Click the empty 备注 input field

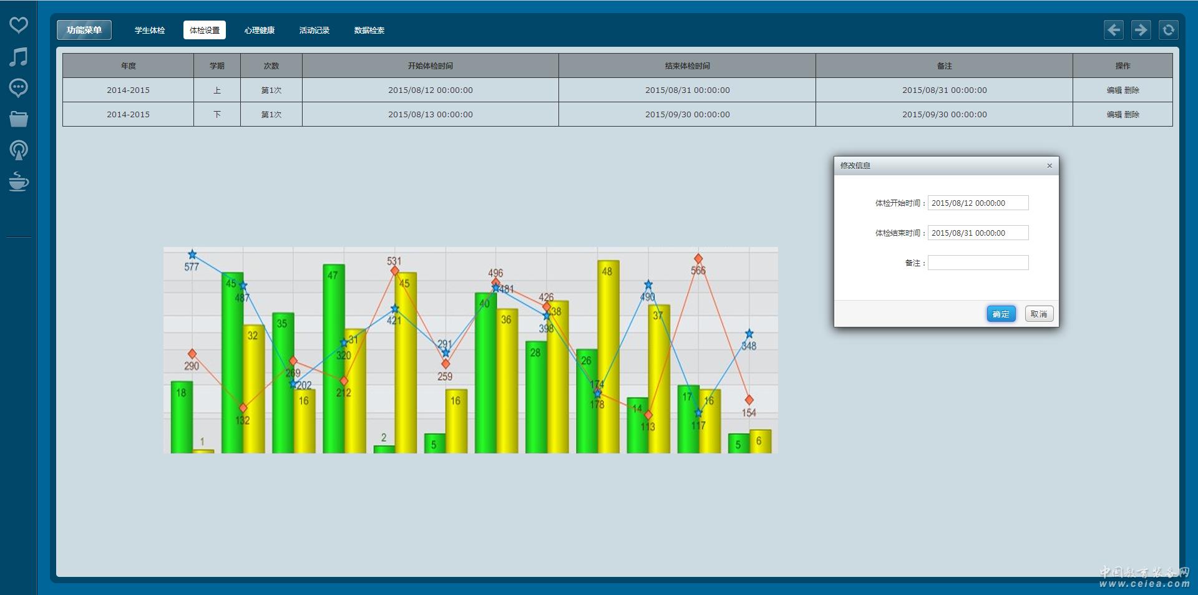coord(978,263)
